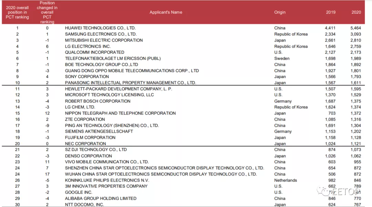The height and width of the screenshot is (207, 372).
Task: Click the SHENZHEN CHINA STAR OPTOELECTRONICS name
Action: (x=164, y=168)
